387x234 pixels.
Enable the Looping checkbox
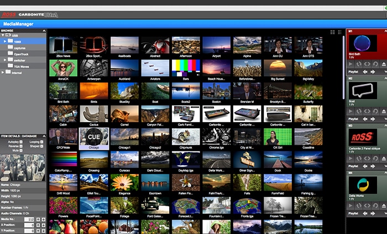tap(41, 142)
